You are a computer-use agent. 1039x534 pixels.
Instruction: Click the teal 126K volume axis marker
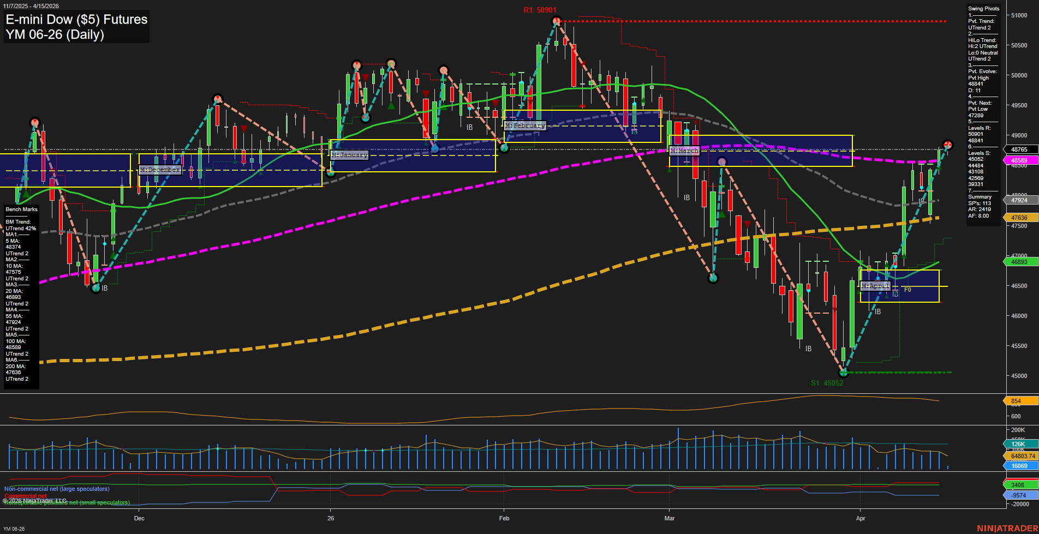click(x=1019, y=444)
